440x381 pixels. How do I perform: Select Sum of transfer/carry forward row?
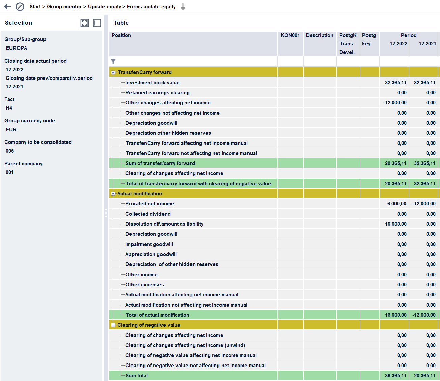coord(274,163)
